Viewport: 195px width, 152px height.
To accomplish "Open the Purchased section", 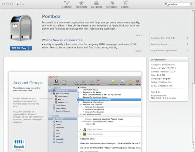I will pos(111,5).
